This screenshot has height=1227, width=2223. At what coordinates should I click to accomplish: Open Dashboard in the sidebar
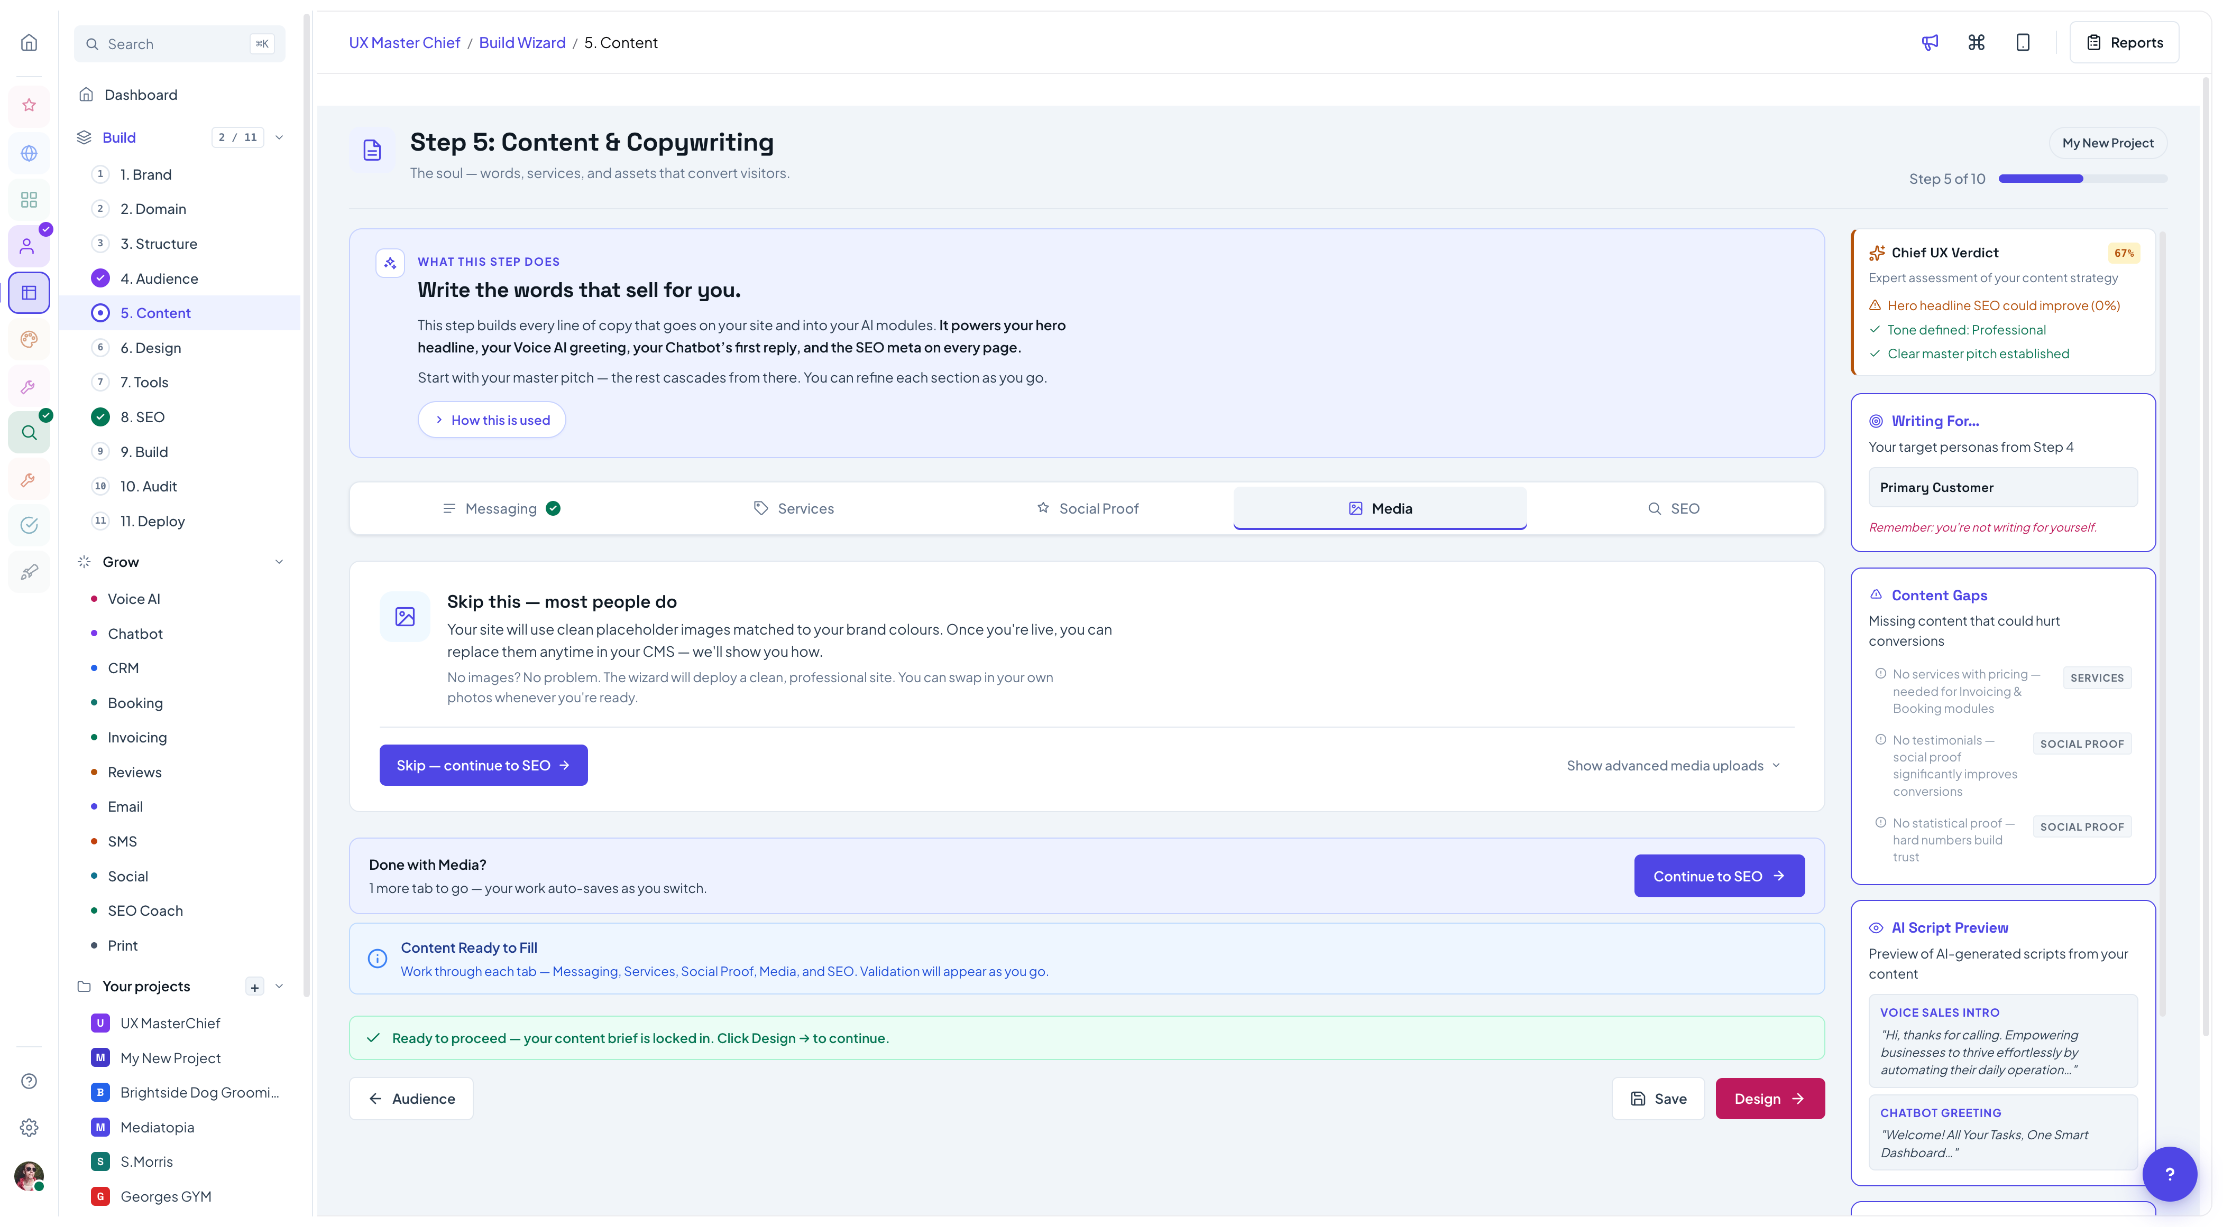click(180, 95)
